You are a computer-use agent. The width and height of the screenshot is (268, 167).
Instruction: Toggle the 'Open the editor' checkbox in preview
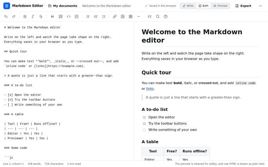[144, 117]
